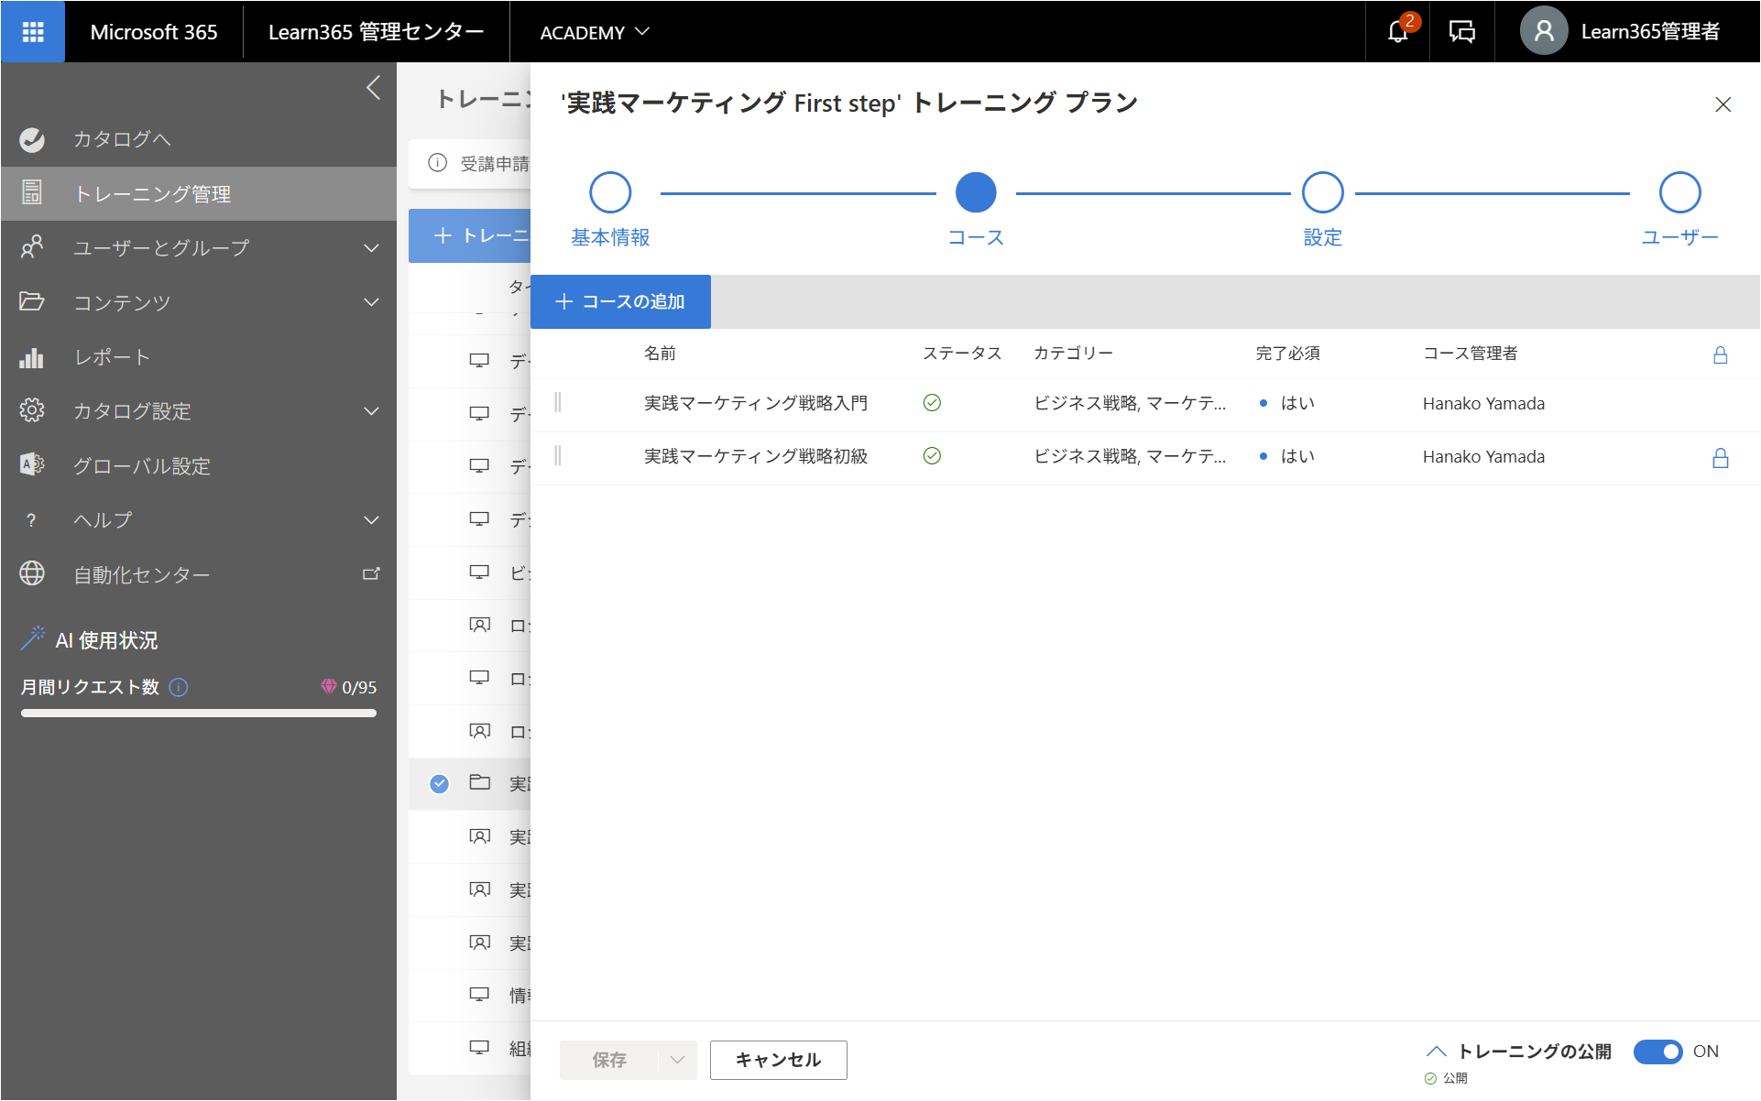Open the Microsoft 365 app launcher grid
Screen dimensions: 1761x1101
[33, 32]
